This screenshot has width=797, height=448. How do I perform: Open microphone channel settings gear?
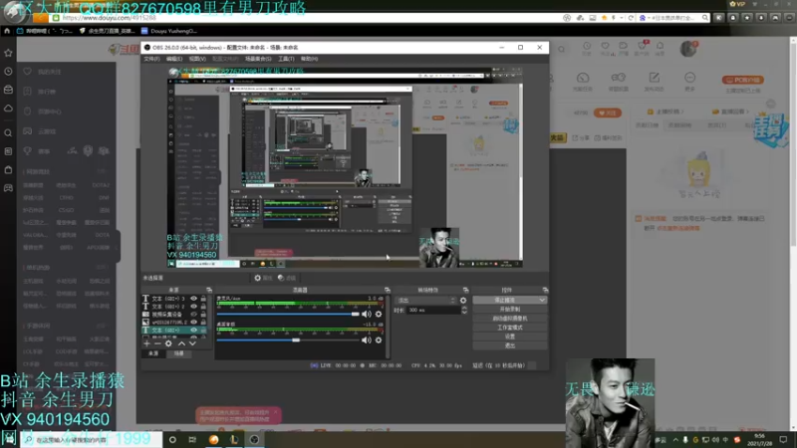(x=379, y=314)
